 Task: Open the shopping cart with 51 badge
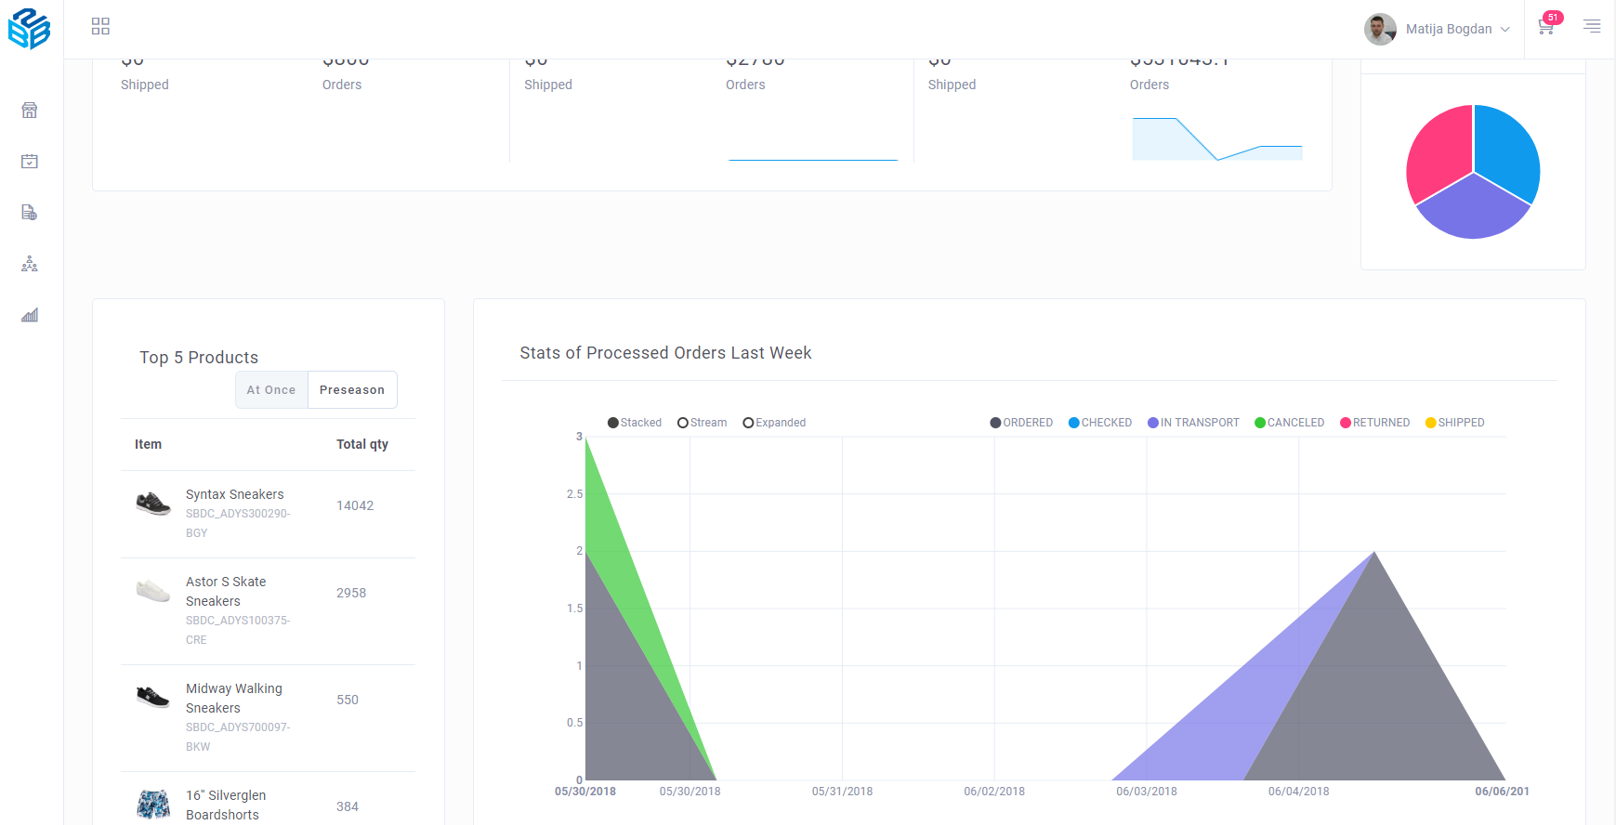click(x=1546, y=27)
